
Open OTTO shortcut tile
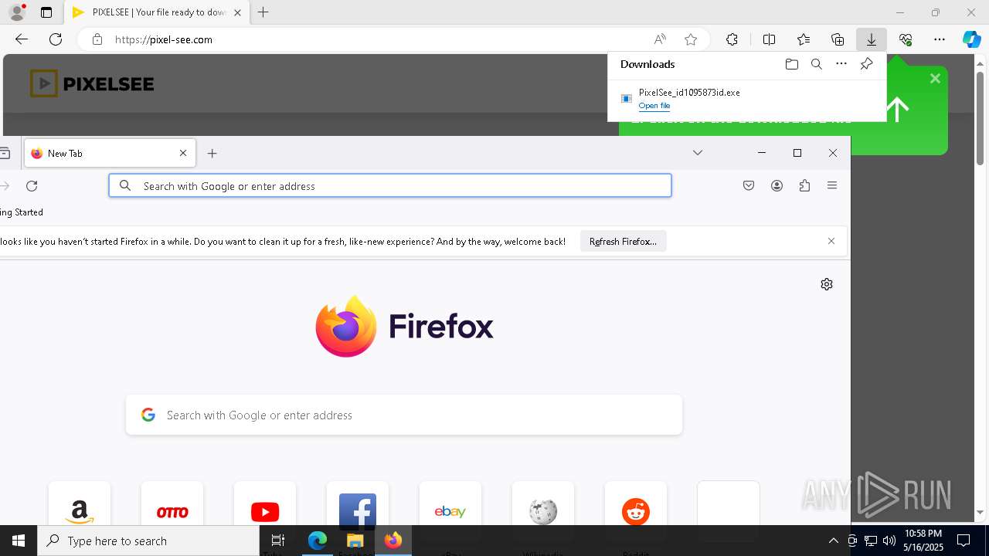[172, 510]
